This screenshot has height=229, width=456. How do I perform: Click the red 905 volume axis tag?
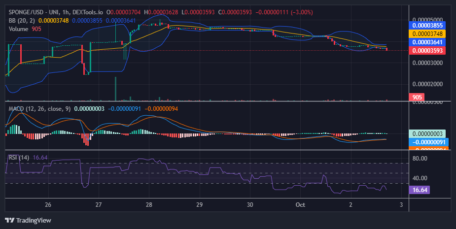[x=417, y=97]
